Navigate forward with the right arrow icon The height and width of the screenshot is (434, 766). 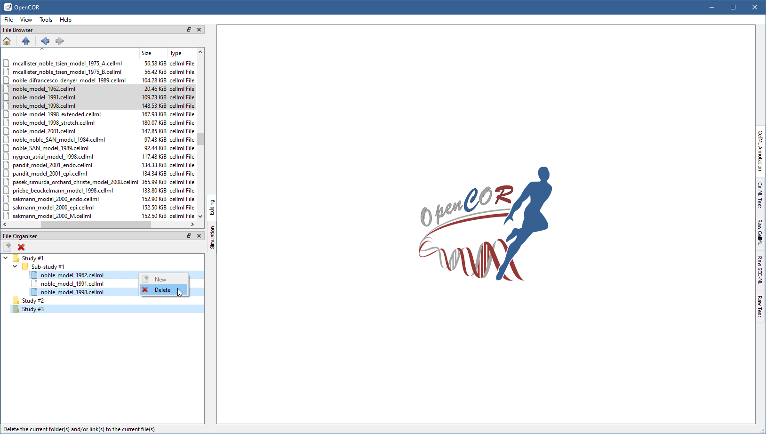click(x=60, y=41)
